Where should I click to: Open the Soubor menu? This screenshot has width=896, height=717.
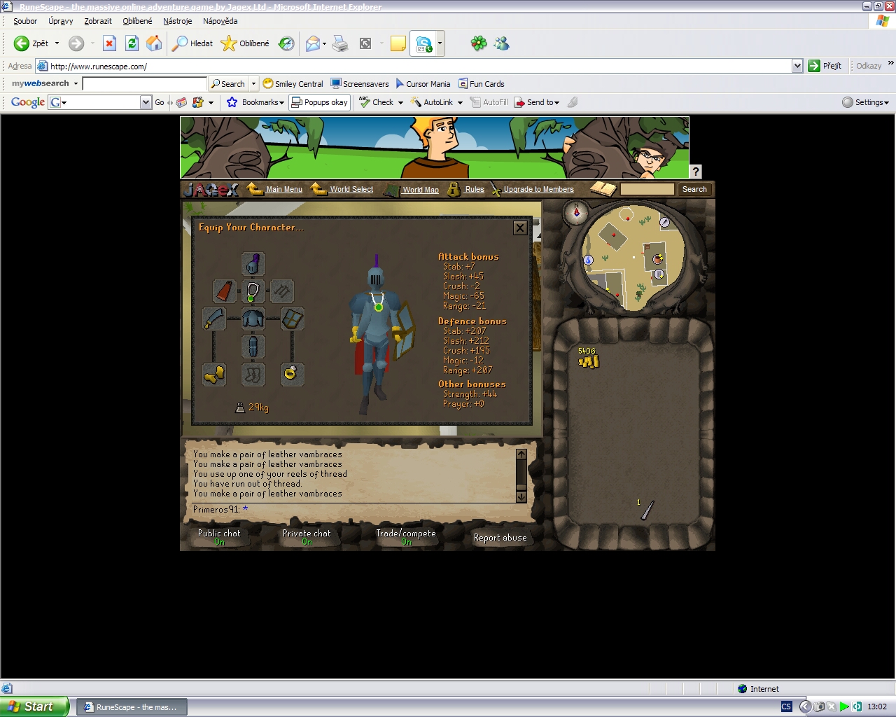(x=25, y=21)
